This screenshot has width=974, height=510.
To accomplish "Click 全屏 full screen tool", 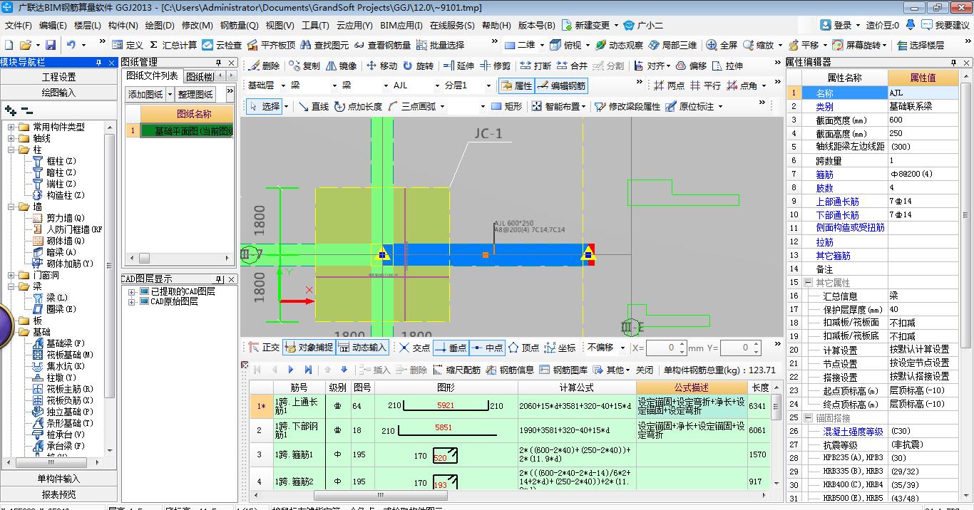I will (x=722, y=45).
